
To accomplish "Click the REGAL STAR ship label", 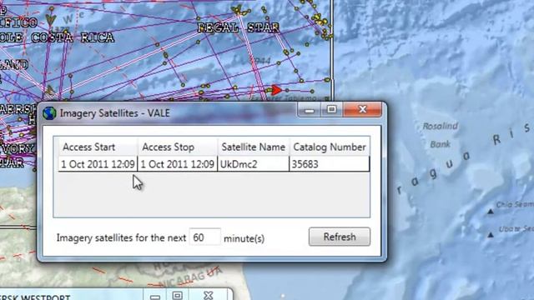I will pos(239,27).
